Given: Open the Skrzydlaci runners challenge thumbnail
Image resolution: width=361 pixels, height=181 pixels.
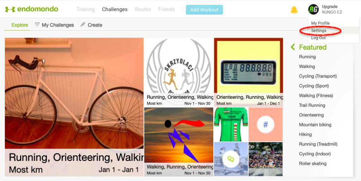Looking at the screenshot, I should [179, 72].
